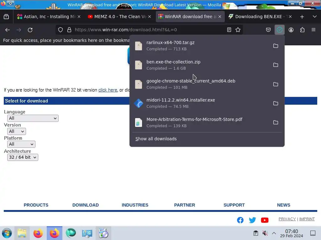Viewport: 321px width, 240px height.
Task: Click Show all downloads
Action: tap(156, 139)
